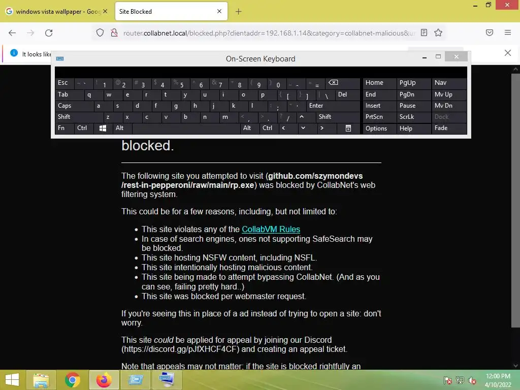Click the Windows logo key on On-Screen Keyboard
Screen dimensions: 520x390
click(103, 128)
